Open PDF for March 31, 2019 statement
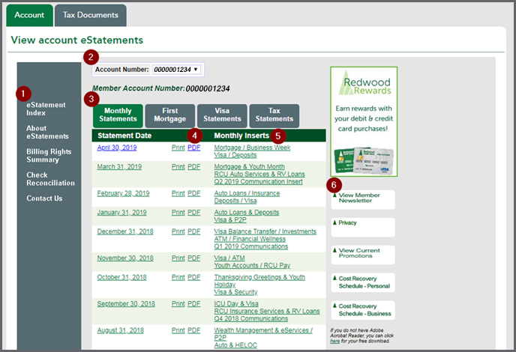 [193, 167]
